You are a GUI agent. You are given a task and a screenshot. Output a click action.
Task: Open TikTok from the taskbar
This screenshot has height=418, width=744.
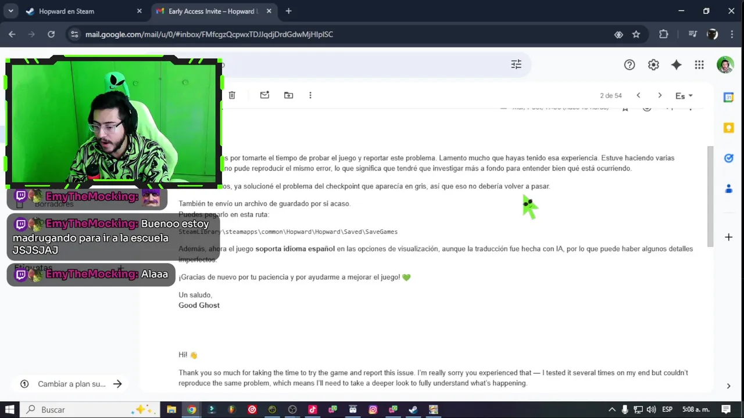tap(312, 409)
